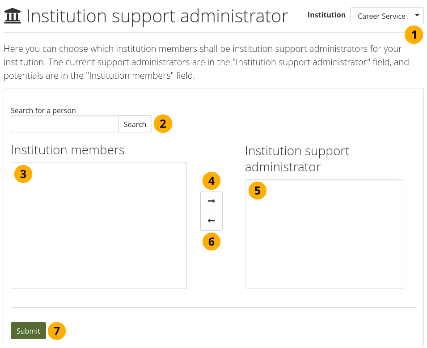
Task: Click the right arrow to add administrator
Action: (211, 201)
